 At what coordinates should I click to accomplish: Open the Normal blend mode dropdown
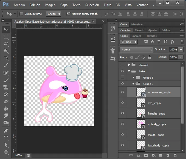click(136, 50)
